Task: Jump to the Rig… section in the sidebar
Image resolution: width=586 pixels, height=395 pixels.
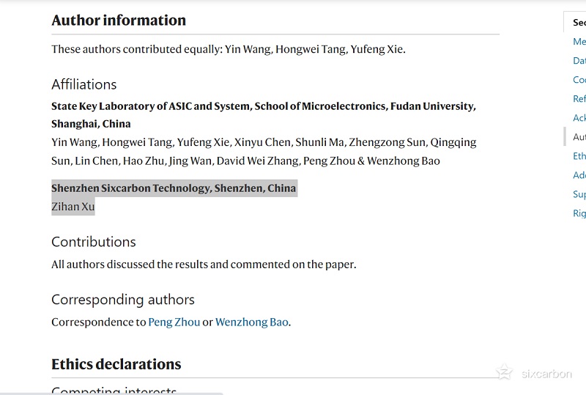Action: pos(579,213)
